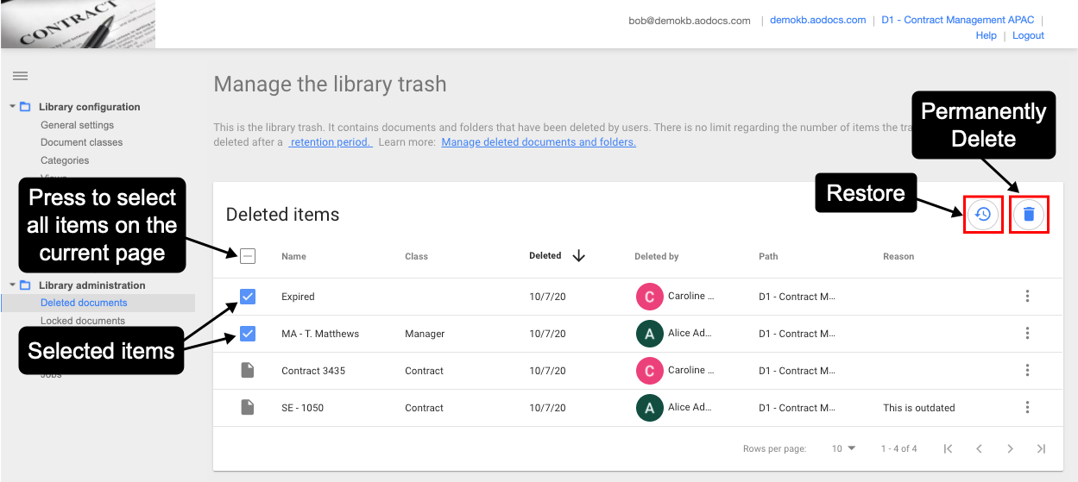Click the Manager class cell
The height and width of the screenshot is (482, 1078).
(x=425, y=334)
